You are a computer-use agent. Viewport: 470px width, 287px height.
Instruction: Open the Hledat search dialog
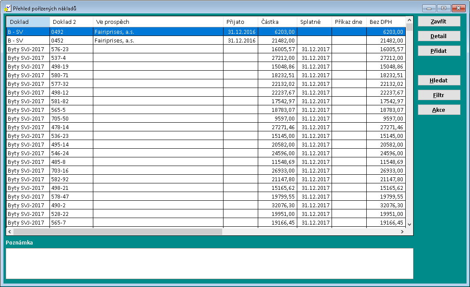439,81
